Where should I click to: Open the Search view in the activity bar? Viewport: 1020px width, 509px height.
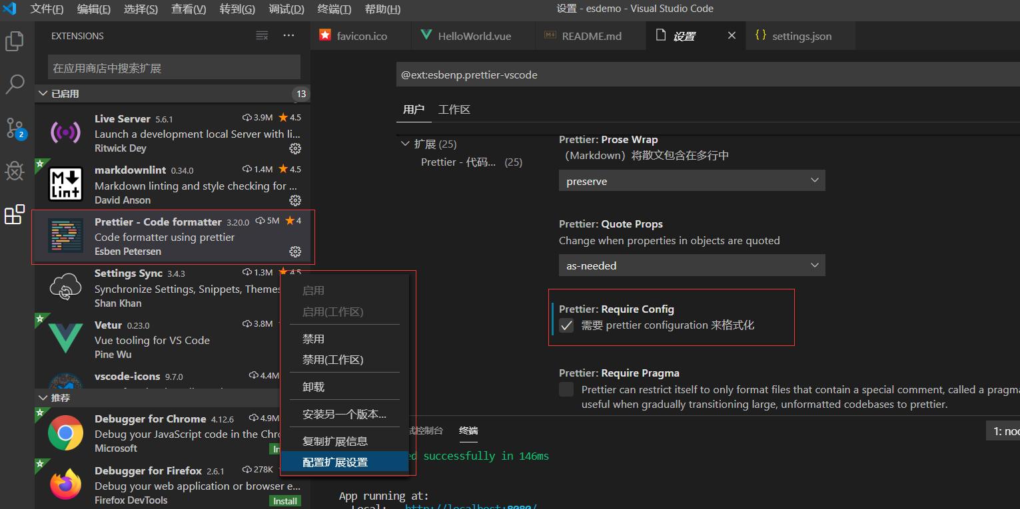coord(15,85)
